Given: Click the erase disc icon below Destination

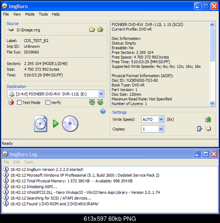Looking at the screenshot, I should pos(11,102).
